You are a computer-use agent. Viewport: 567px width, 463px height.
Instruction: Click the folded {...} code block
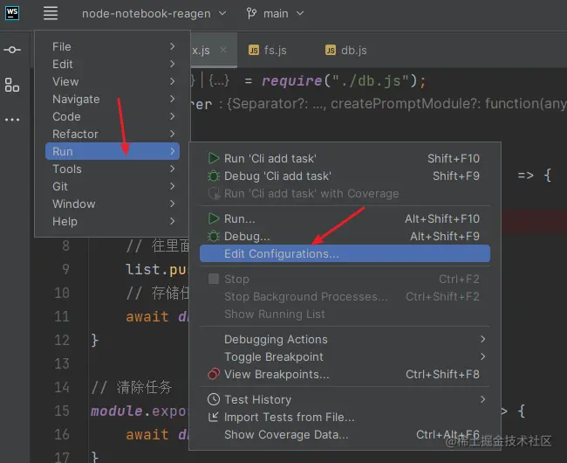click(219, 80)
